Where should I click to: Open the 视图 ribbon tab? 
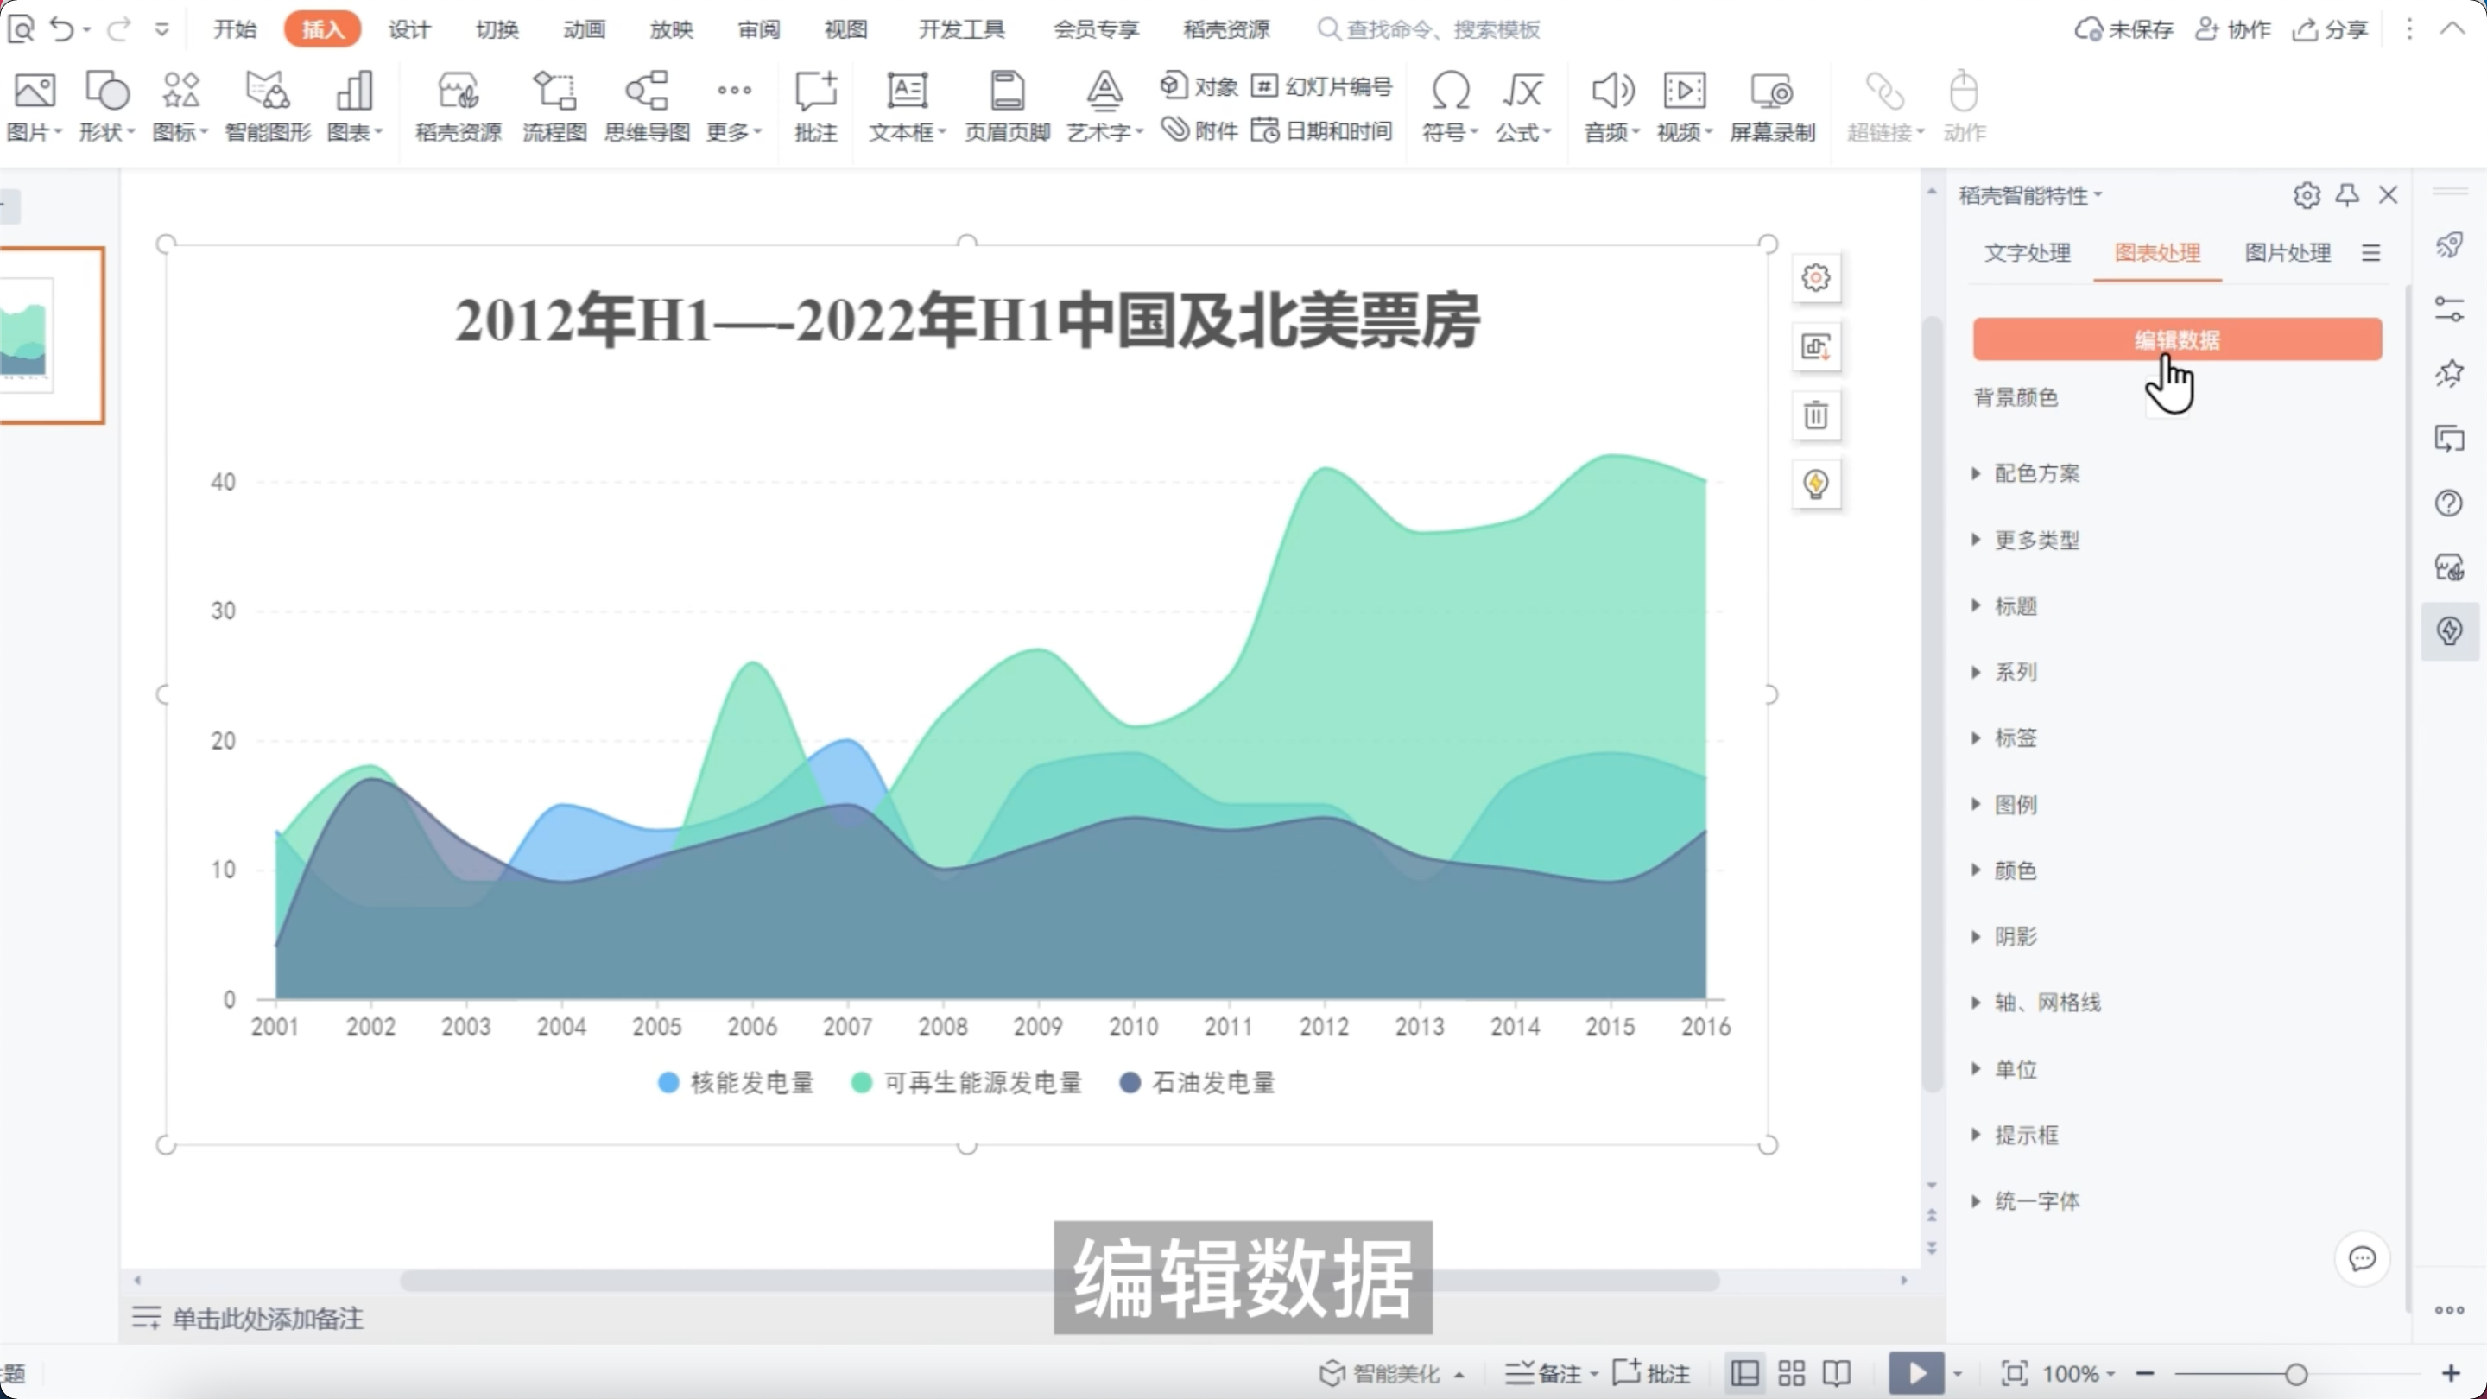pos(845,29)
